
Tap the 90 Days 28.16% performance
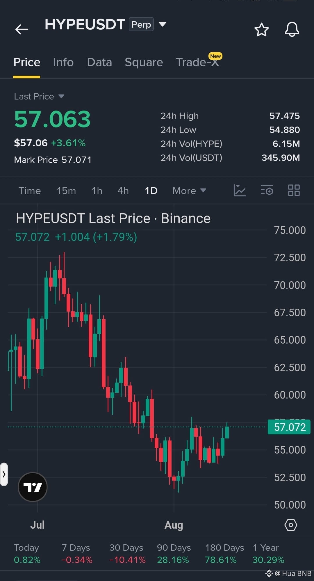(x=174, y=554)
